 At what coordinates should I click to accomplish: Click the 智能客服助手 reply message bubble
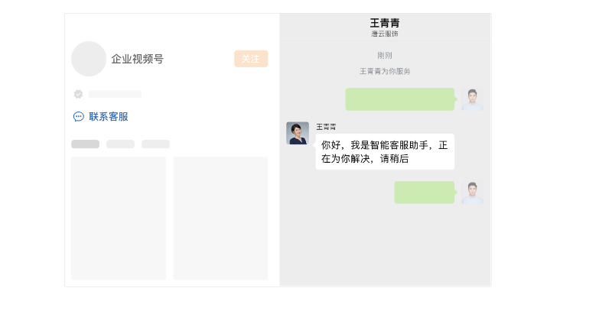click(x=385, y=152)
